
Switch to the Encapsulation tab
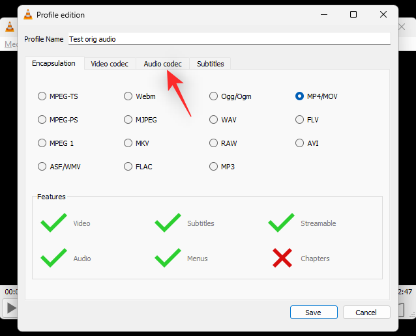pyautogui.click(x=54, y=63)
